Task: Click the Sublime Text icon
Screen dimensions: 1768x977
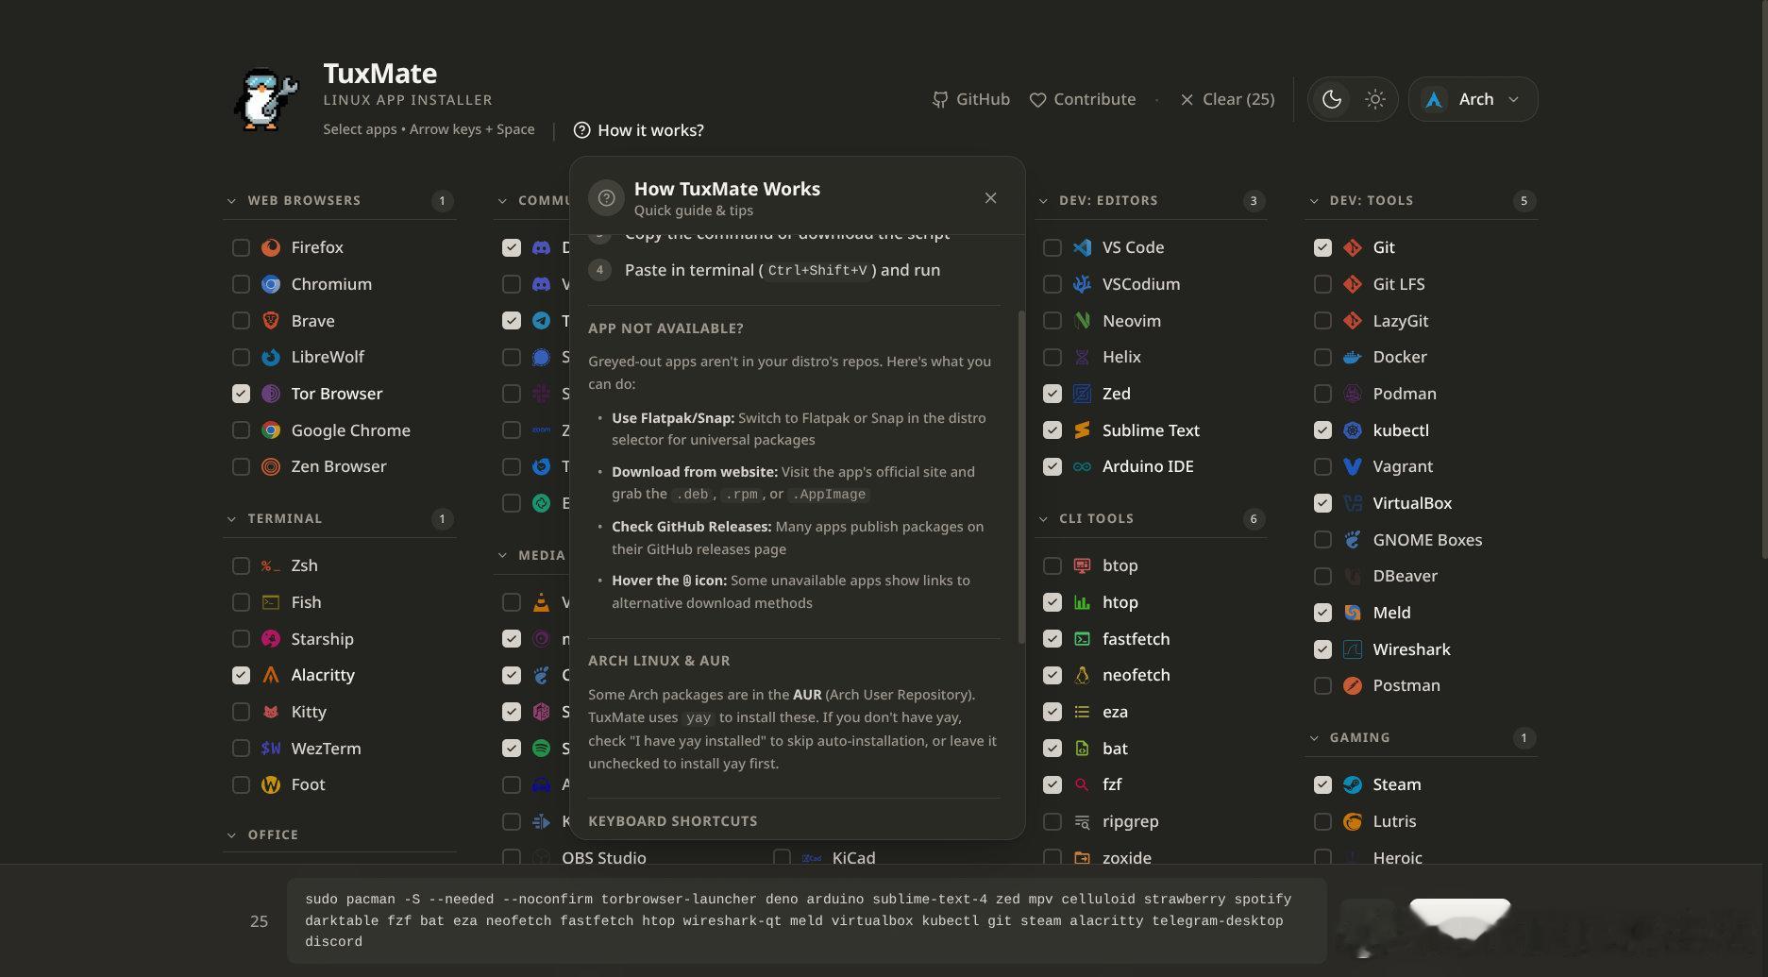Action: [1083, 430]
